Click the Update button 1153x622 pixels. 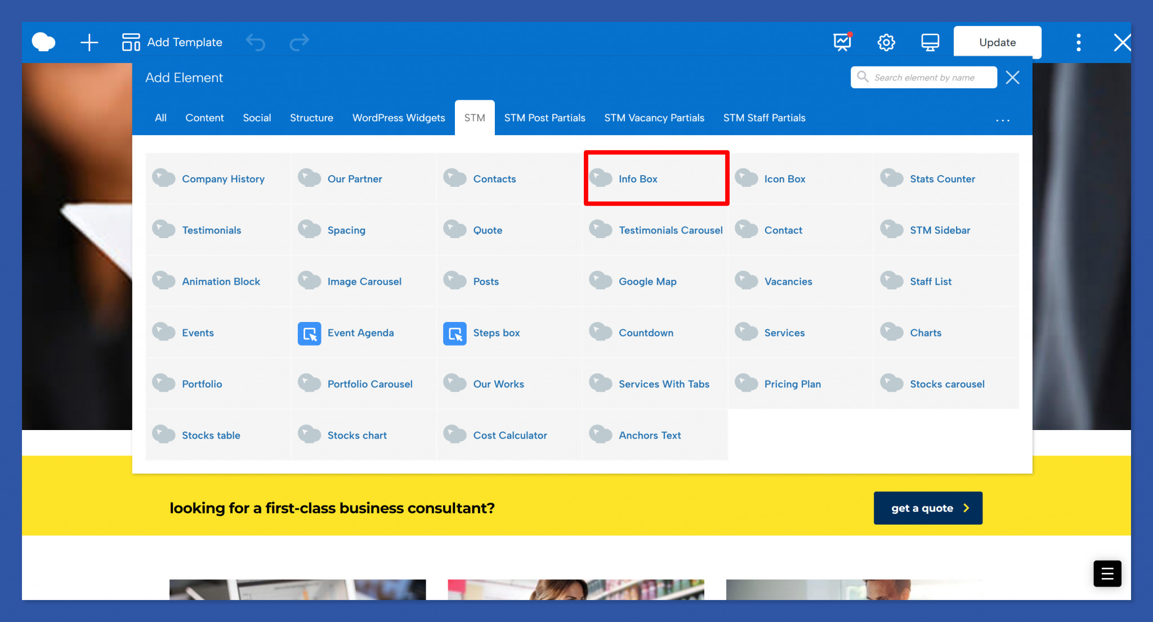point(996,42)
